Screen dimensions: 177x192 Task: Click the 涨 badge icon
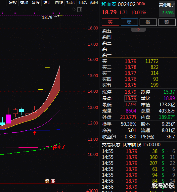(53, 181)
